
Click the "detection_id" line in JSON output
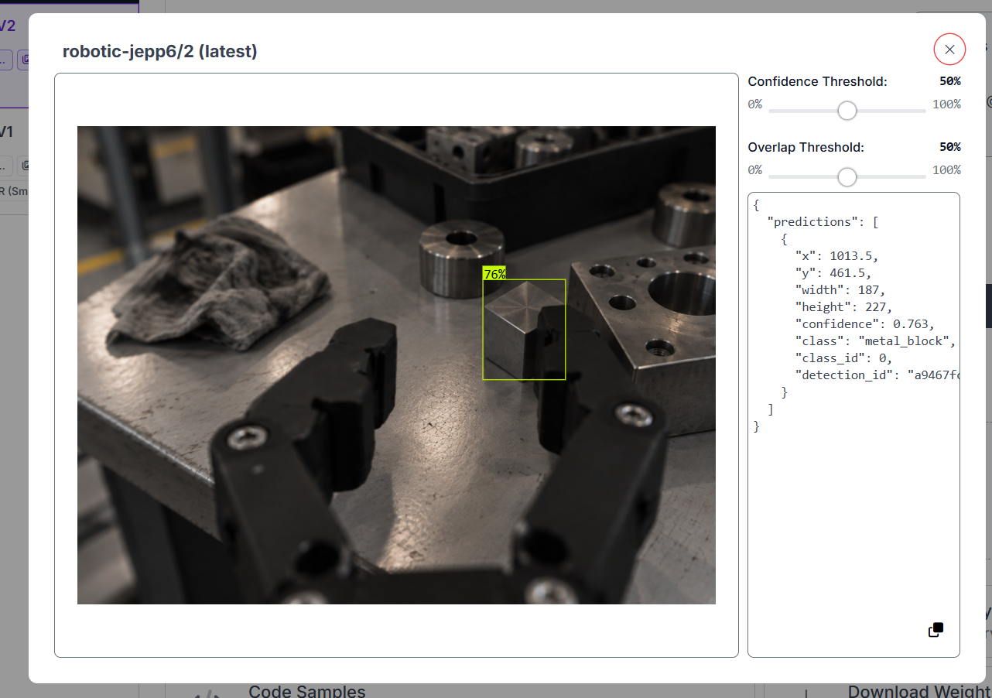[877, 375]
